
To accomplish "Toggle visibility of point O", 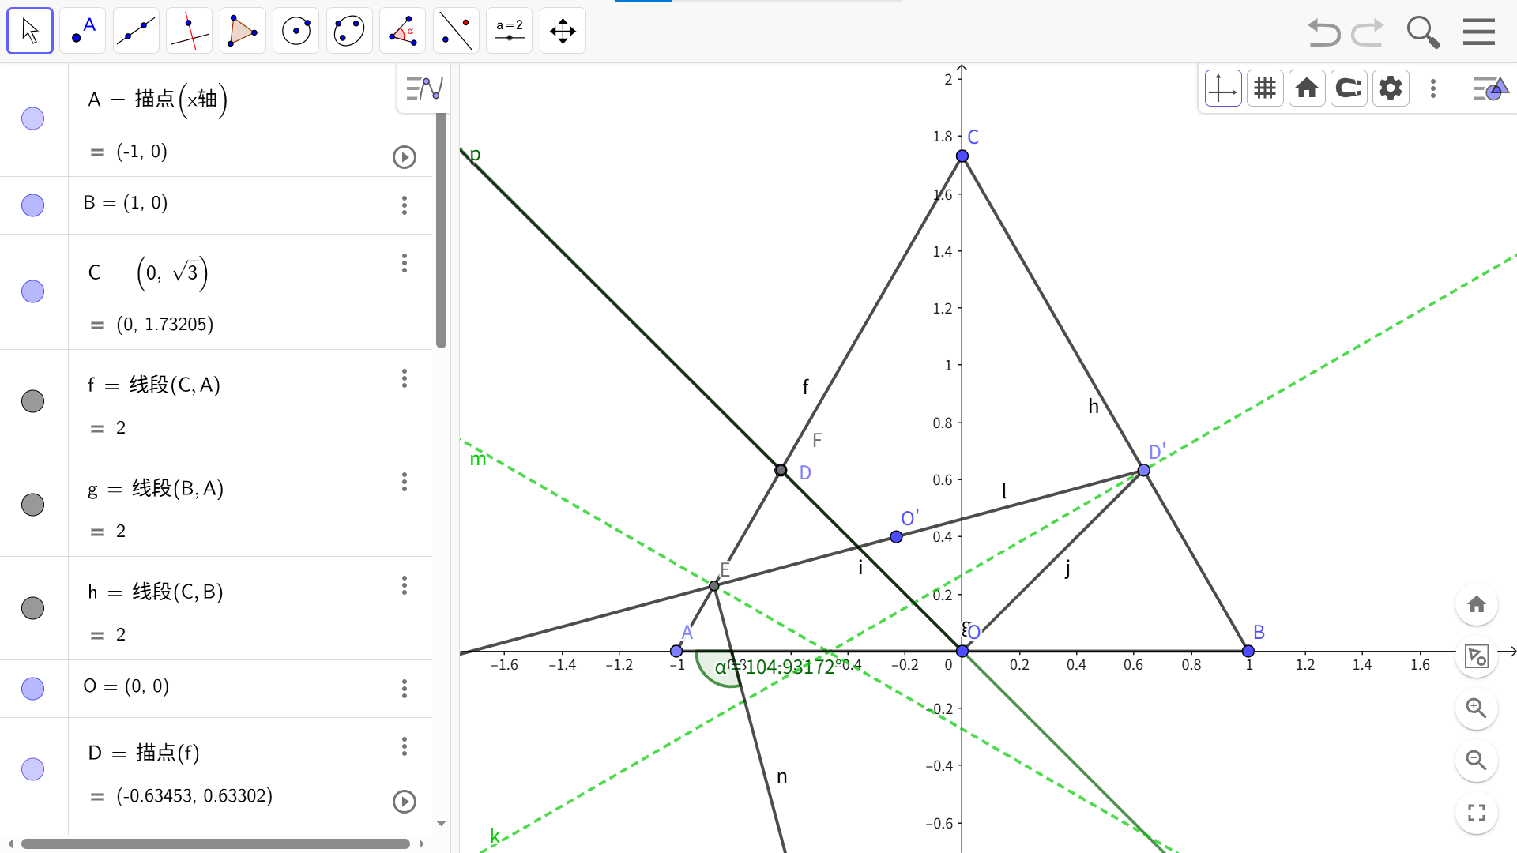I will [x=32, y=689].
